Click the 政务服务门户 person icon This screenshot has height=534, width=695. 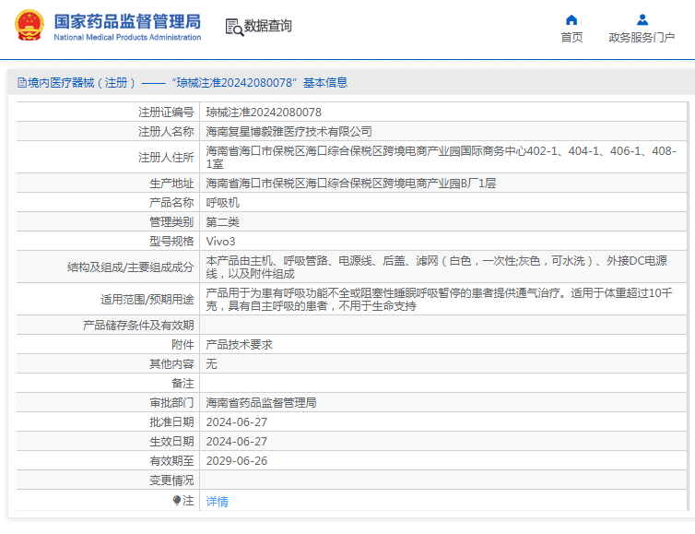642,19
